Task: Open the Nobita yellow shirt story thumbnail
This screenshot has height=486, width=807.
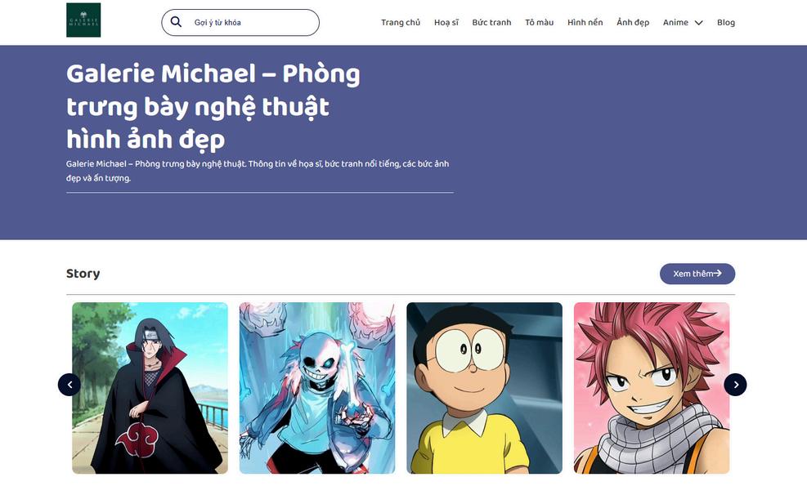Action: pos(484,388)
